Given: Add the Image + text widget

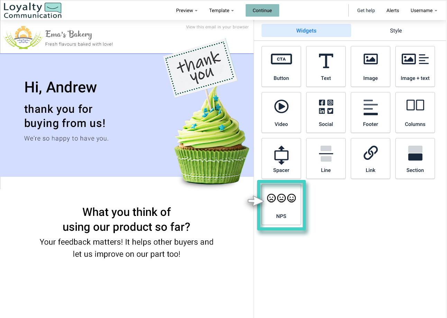Looking at the screenshot, I should click(x=415, y=66).
